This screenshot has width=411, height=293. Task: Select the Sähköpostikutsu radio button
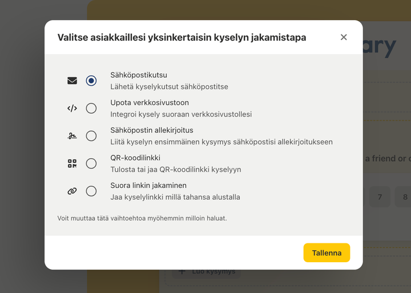pos(91,81)
